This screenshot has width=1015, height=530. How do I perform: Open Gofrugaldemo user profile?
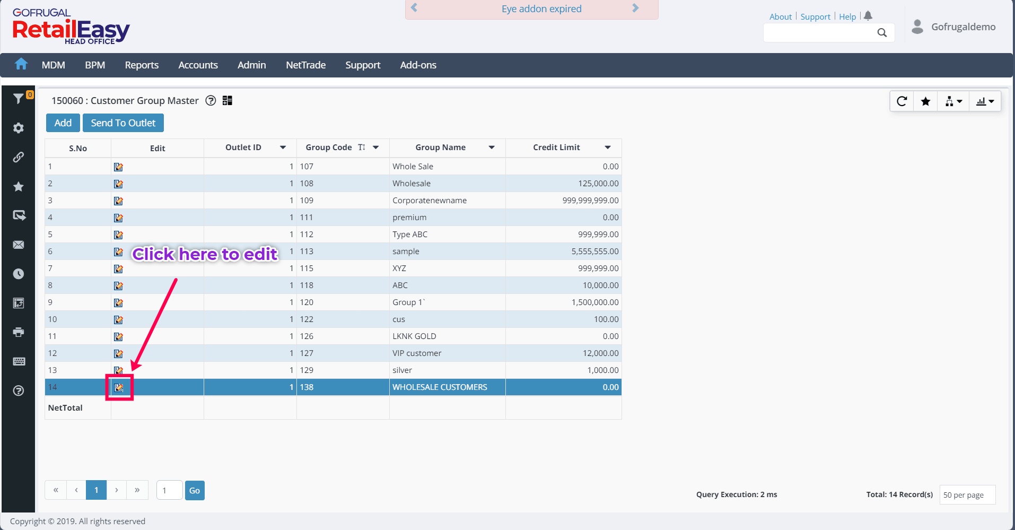(x=953, y=27)
